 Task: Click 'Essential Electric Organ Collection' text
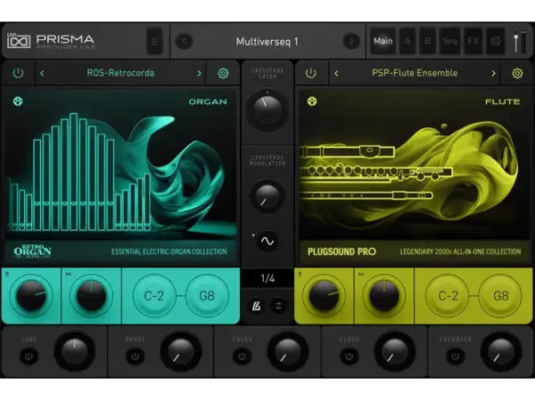(169, 251)
